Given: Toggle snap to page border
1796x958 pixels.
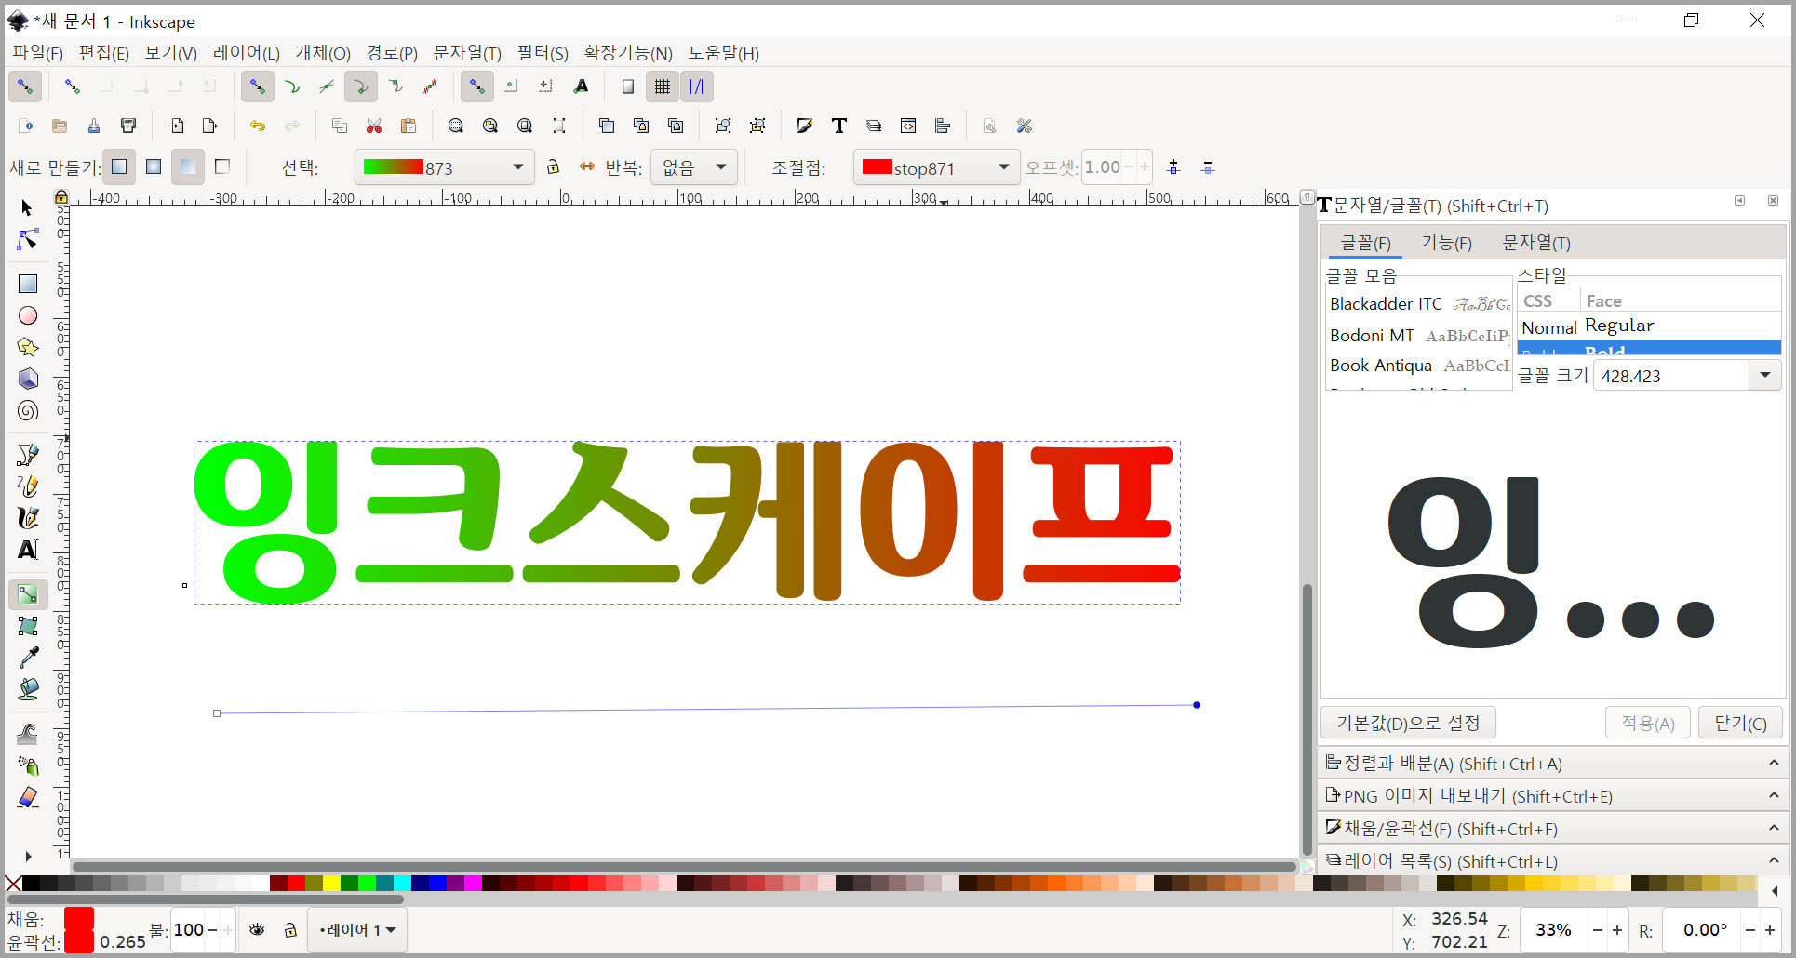Looking at the screenshot, I should (628, 86).
